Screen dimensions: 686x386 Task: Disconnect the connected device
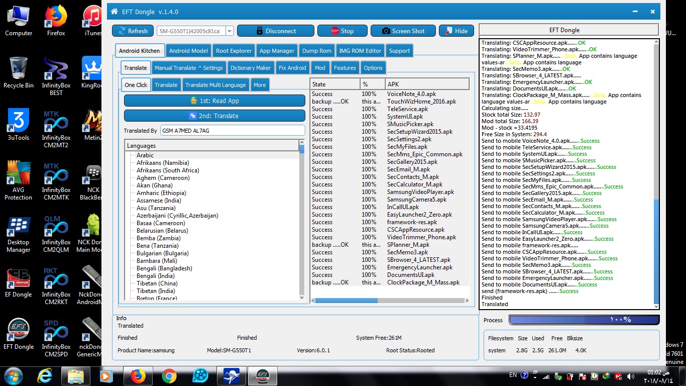(x=275, y=31)
